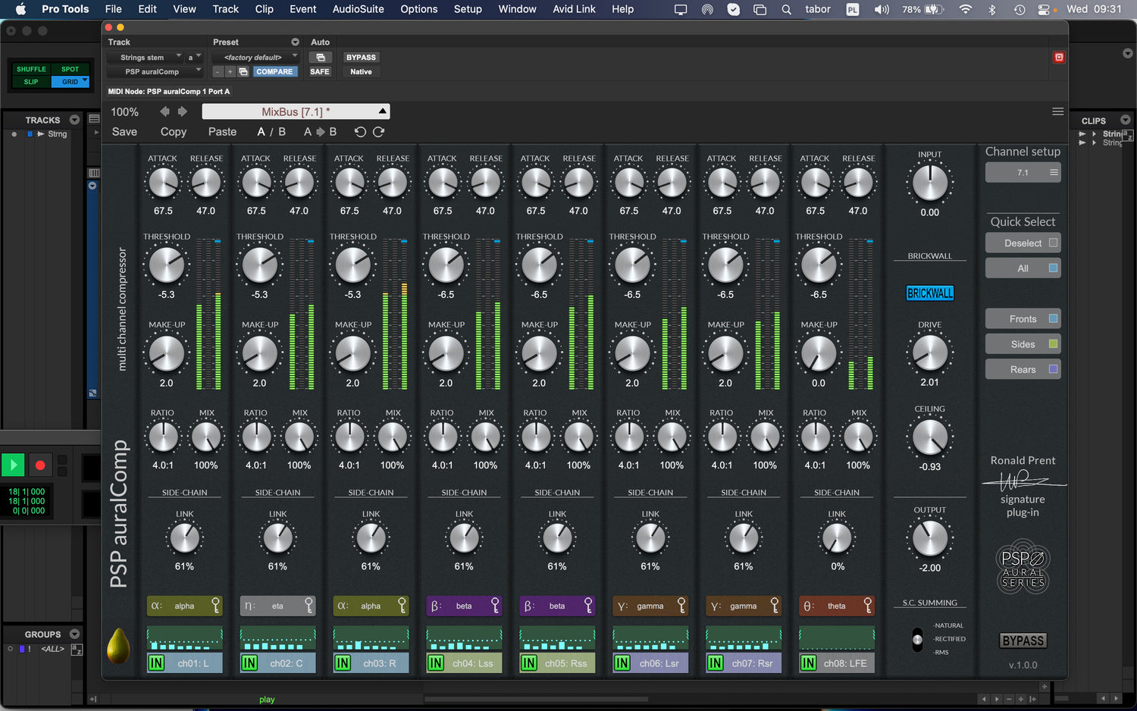Open the factory default preset dropdown
Image resolution: width=1137 pixels, height=711 pixels.
click(x=256, y=58)
